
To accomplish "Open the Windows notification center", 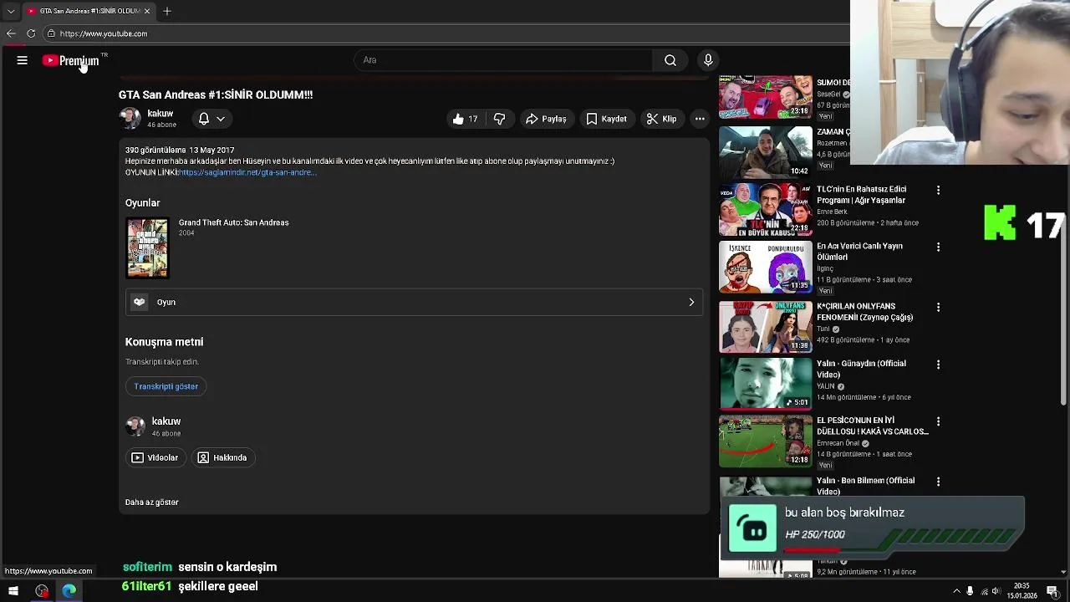I will [x=1052, y=592].
